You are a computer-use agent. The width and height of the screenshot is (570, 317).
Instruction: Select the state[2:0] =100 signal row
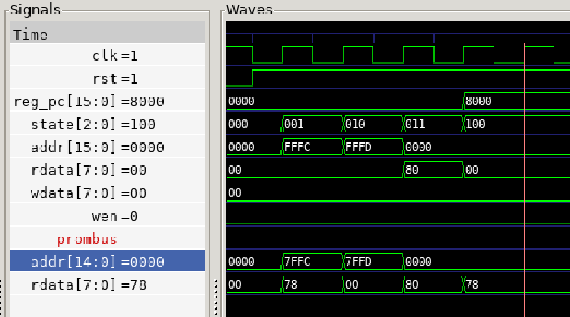(107, 124)
